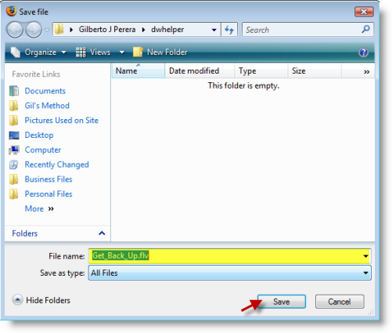The image size is (392, 333).
Task: Click the Save button
Action: tap(282, 302)
